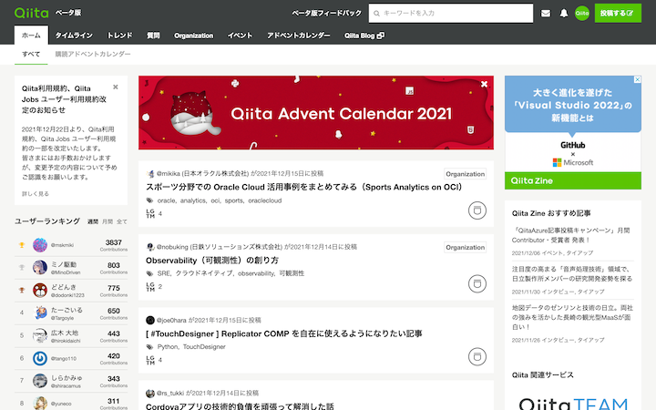The width and height of the screenshot is (656, 410).
Task: Open the イベント tab
Action: pyautogui.click(x=241, y=36)
